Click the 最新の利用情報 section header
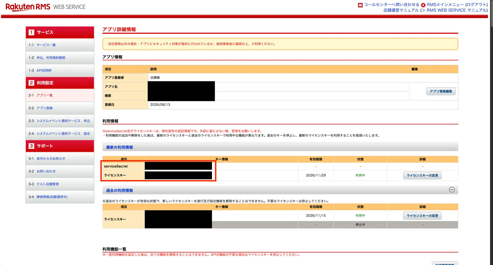The width and height of the screenshot is (493, 265). (280, 147)
